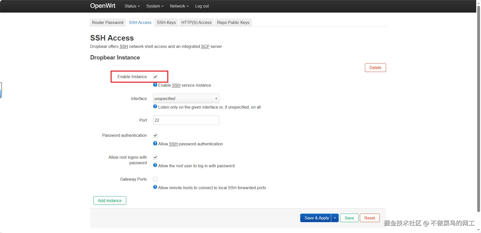Enable the Gateway Ports checkbox
Viewport: 481px width, 233px height.
coord(155,179)
